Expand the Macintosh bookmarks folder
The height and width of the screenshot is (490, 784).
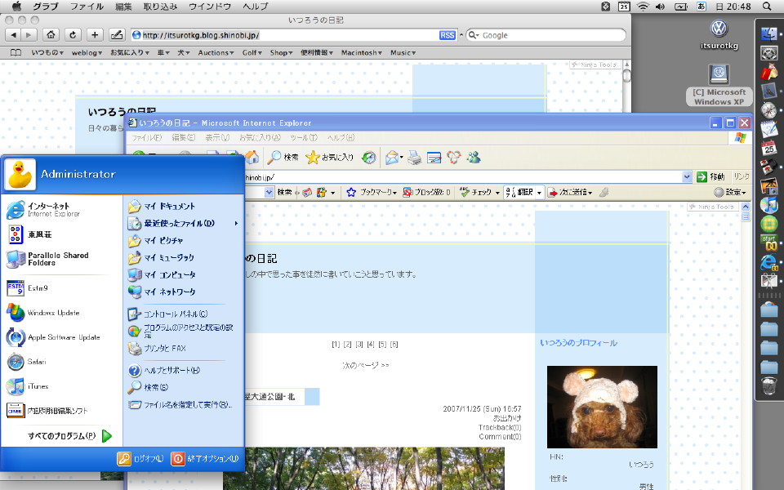tap(362, 52)
